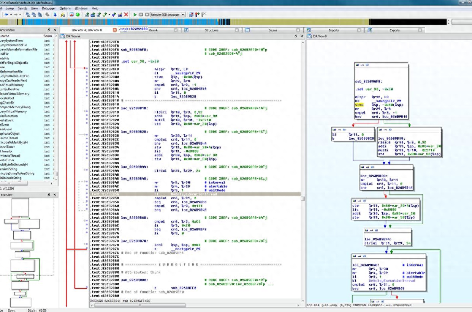Click KeDelayExecutionThread call in disassembly listing
Viewport: 472px width, 312px height.
point(194,194)
